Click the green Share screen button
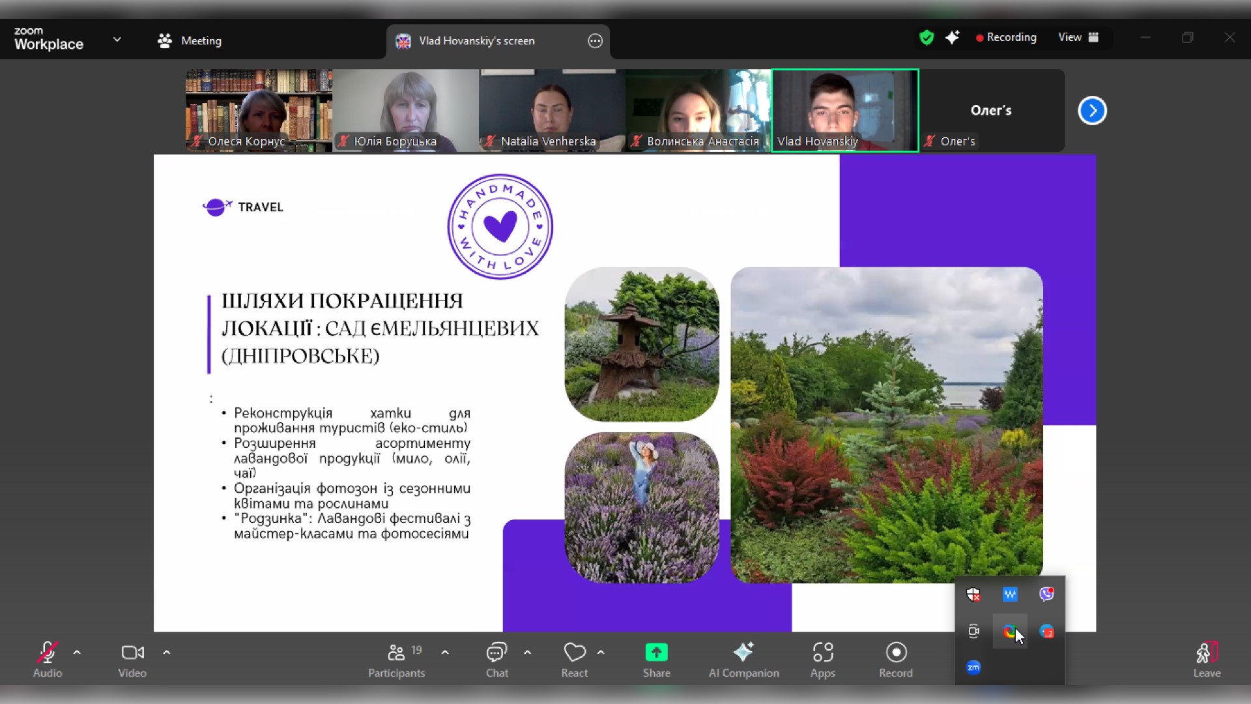Image resolution: width=1251 pixels, height=704 pixels. (x=656, y=659)
